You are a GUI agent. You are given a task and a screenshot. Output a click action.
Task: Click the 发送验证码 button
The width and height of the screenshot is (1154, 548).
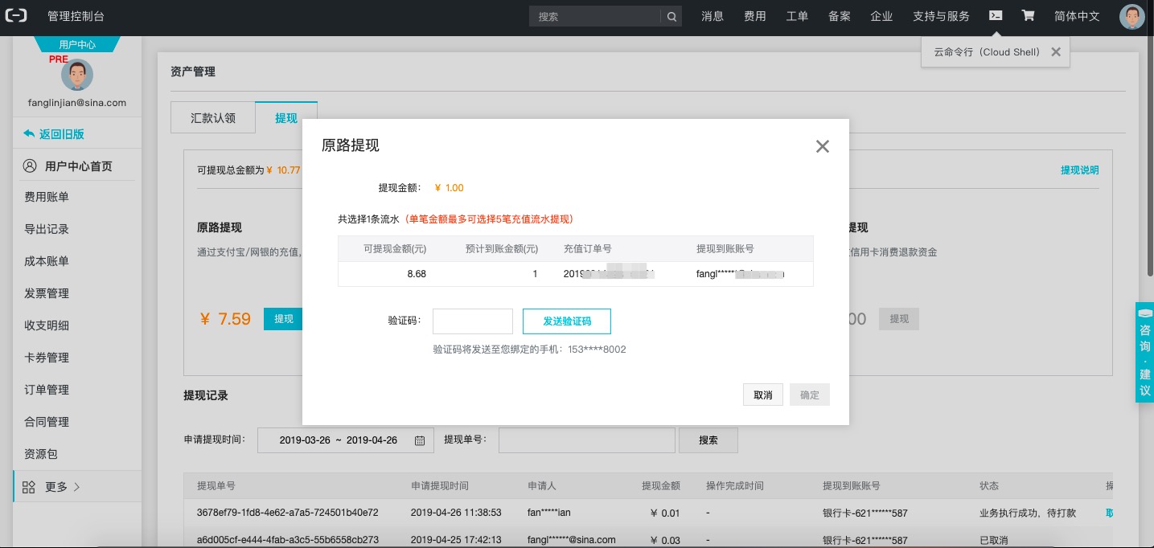pyautogui.click(x=567, y=321)
